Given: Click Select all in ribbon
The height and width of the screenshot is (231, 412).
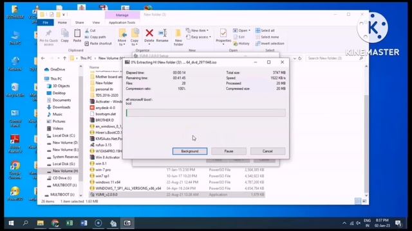Looking at the screenshot, I should 265,31.
